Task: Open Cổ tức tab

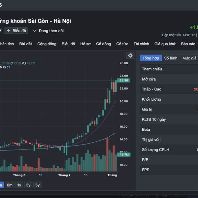Action: [122, 44]
